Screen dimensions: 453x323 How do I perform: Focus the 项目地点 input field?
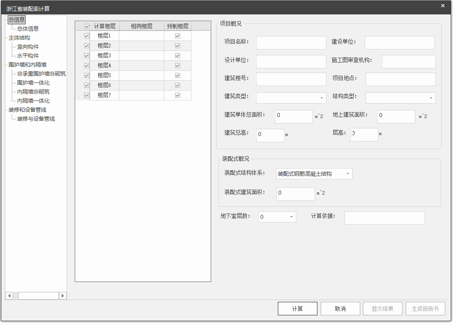click(401, 79)
